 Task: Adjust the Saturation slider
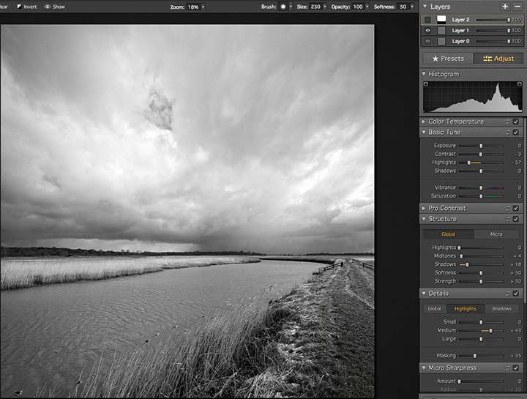point(481,196)
